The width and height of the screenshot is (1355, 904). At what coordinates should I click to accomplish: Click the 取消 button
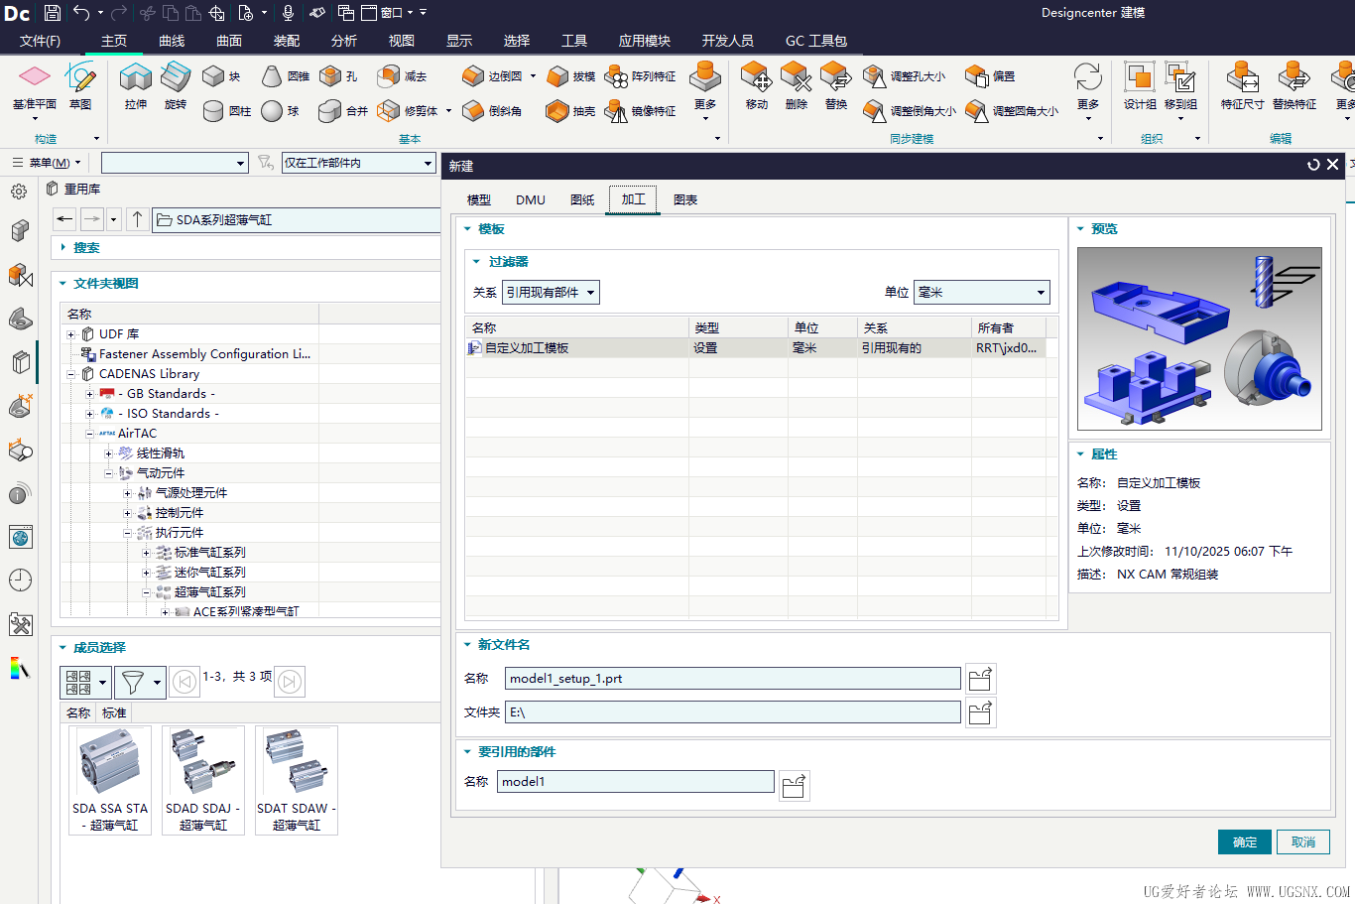pyautogui.click(x=1302, y=842)
